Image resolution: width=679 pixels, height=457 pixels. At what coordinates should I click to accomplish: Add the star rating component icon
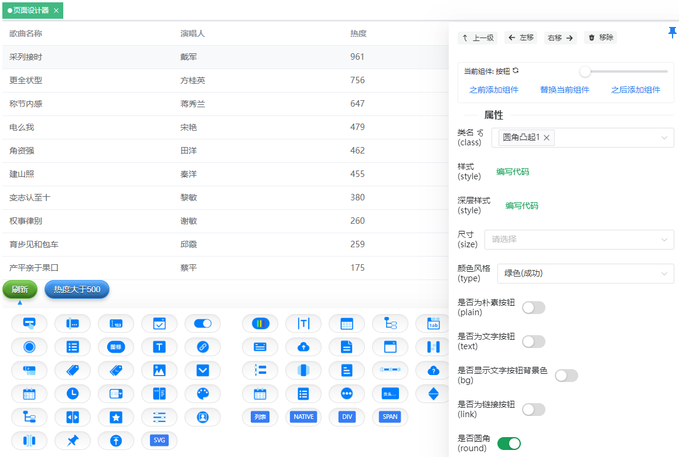pos(115,417)
